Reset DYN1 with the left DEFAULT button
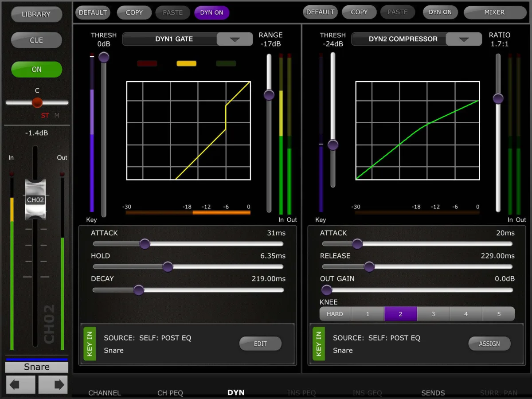Viewport: 532px width, 399px height. pyautogui.click(x=93, y=12)
